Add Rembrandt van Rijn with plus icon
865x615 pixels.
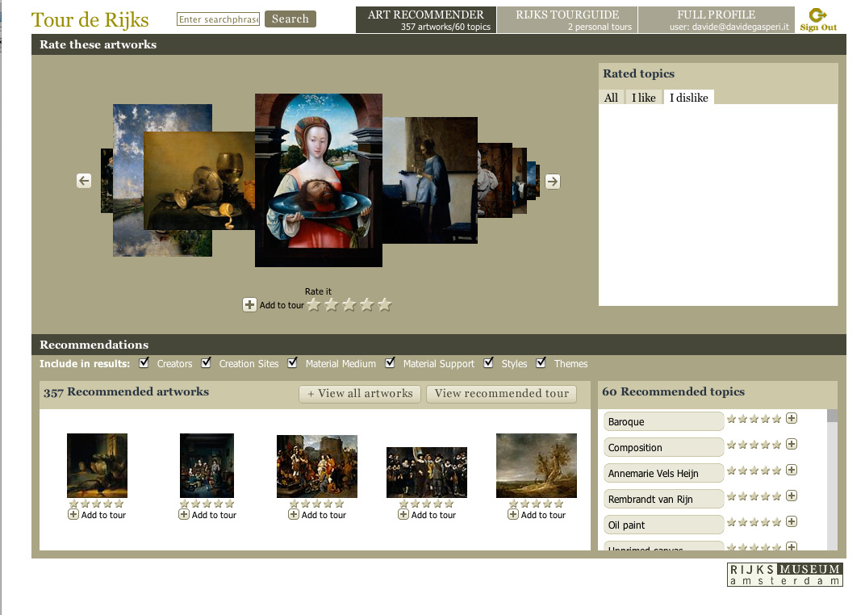click(792, 496)
